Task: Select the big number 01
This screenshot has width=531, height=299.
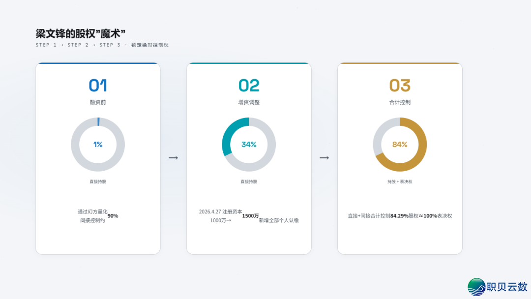Action: pos(98,86)
